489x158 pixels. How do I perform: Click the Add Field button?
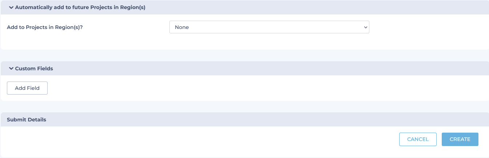(27, 88)
